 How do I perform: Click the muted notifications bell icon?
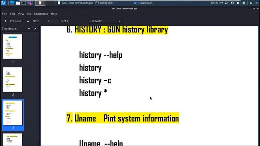pos(238,3)
